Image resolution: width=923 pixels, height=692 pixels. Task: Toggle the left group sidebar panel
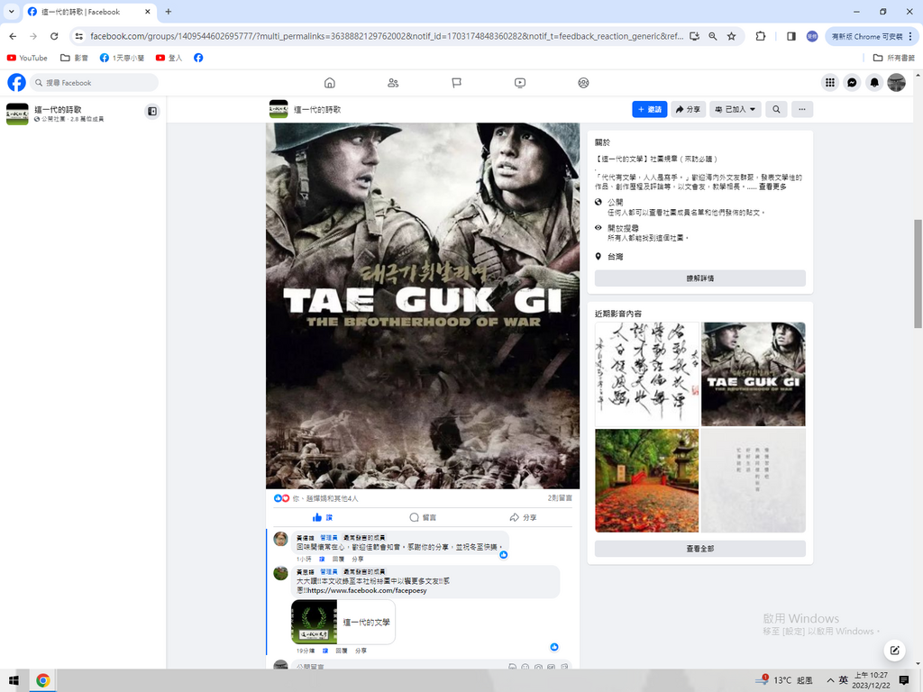152,111
